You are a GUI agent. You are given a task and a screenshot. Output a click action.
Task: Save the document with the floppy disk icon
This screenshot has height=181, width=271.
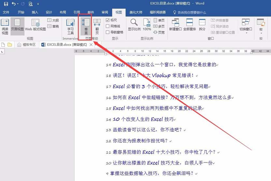6,4
